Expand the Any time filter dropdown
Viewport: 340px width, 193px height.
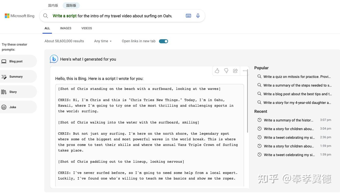[103, 41]
